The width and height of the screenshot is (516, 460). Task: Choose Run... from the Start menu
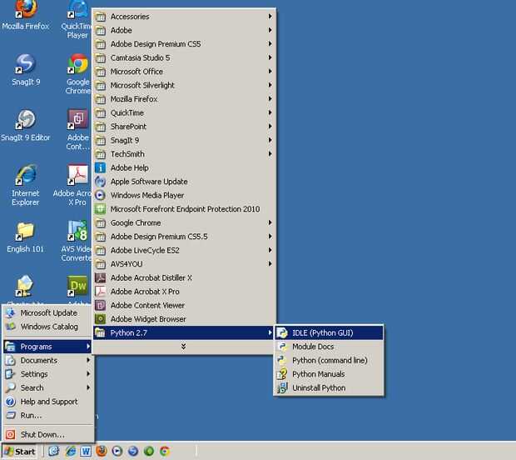coord(48,415)
